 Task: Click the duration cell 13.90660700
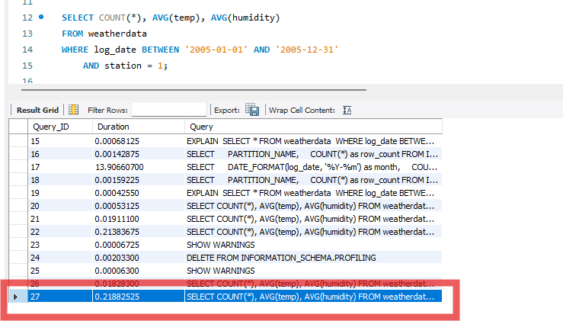tap(120, 167)
